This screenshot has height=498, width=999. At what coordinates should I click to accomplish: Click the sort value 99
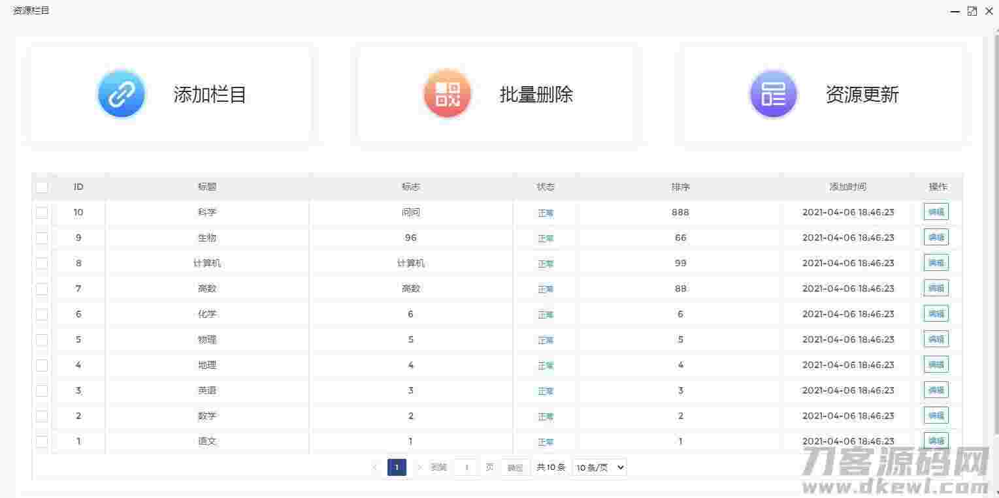(x=680, y=263)
